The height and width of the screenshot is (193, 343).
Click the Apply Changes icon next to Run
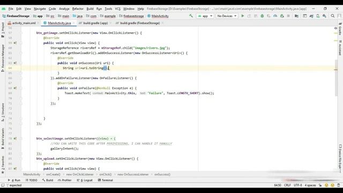pyautogui.click(x=249, y=16)
